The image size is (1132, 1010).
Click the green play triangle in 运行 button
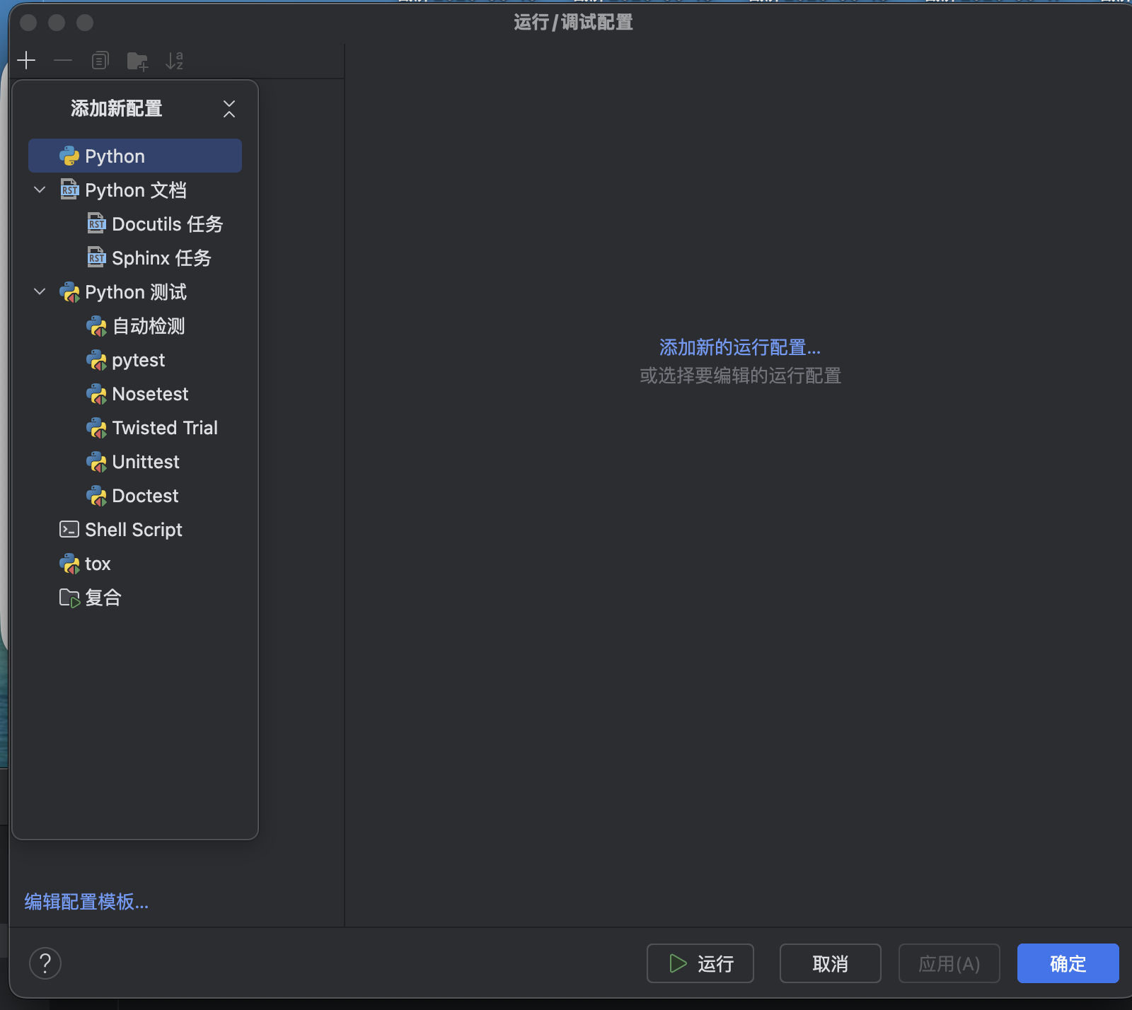[x=678, y=963]
